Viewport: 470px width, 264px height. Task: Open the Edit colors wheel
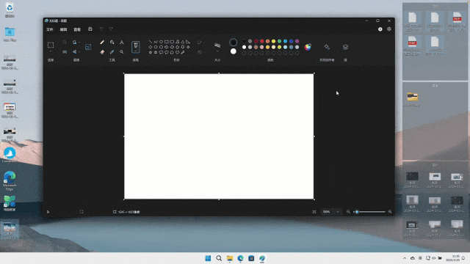(308, 47)
